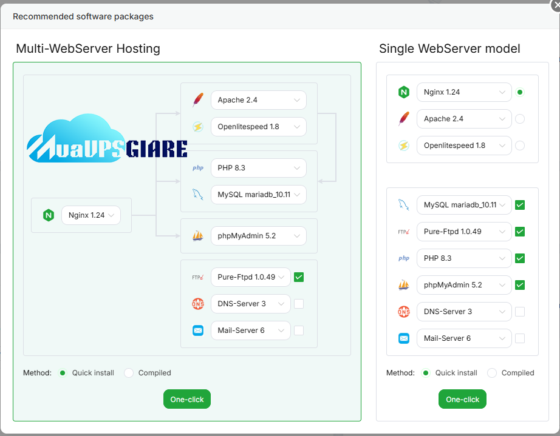Click the PHP icon in Multi-WebServer panel

click(197, 168)
